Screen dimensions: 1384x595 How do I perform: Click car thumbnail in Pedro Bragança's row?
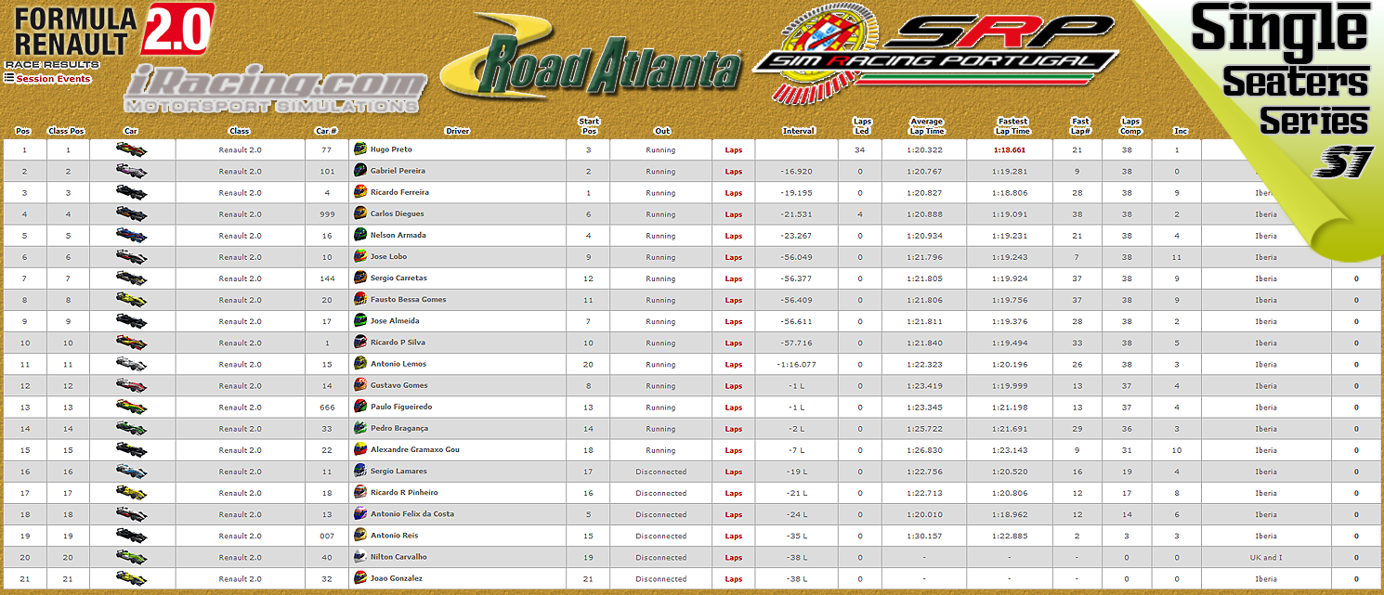coord(132,428)
